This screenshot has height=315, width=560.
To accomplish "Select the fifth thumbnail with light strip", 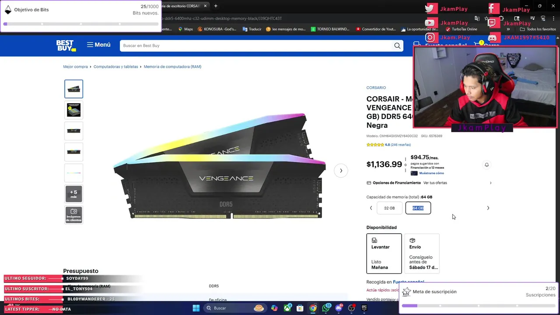I will [x=73, y=173].
